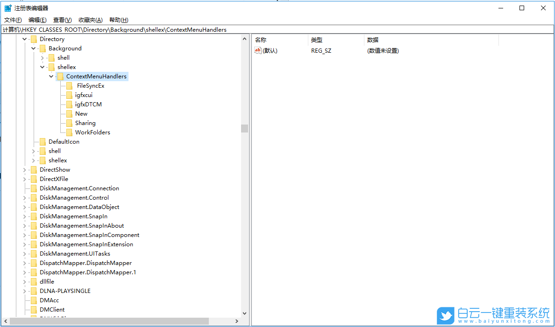Collapse the ContextMenuHandlers tree node
The width and height of the screenshot is (555, 327).
point(51,76)
